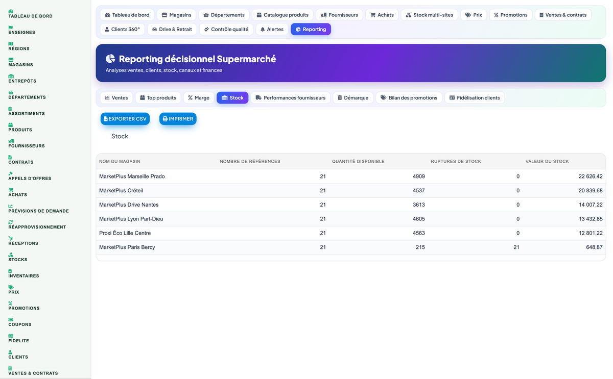Open the Démarque report tab

click(x=353, y=97)
